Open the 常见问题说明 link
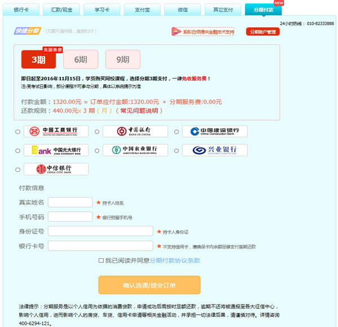 point(139,111)
